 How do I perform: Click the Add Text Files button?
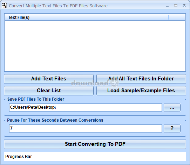pyautogui.click(x=49, y=79)
